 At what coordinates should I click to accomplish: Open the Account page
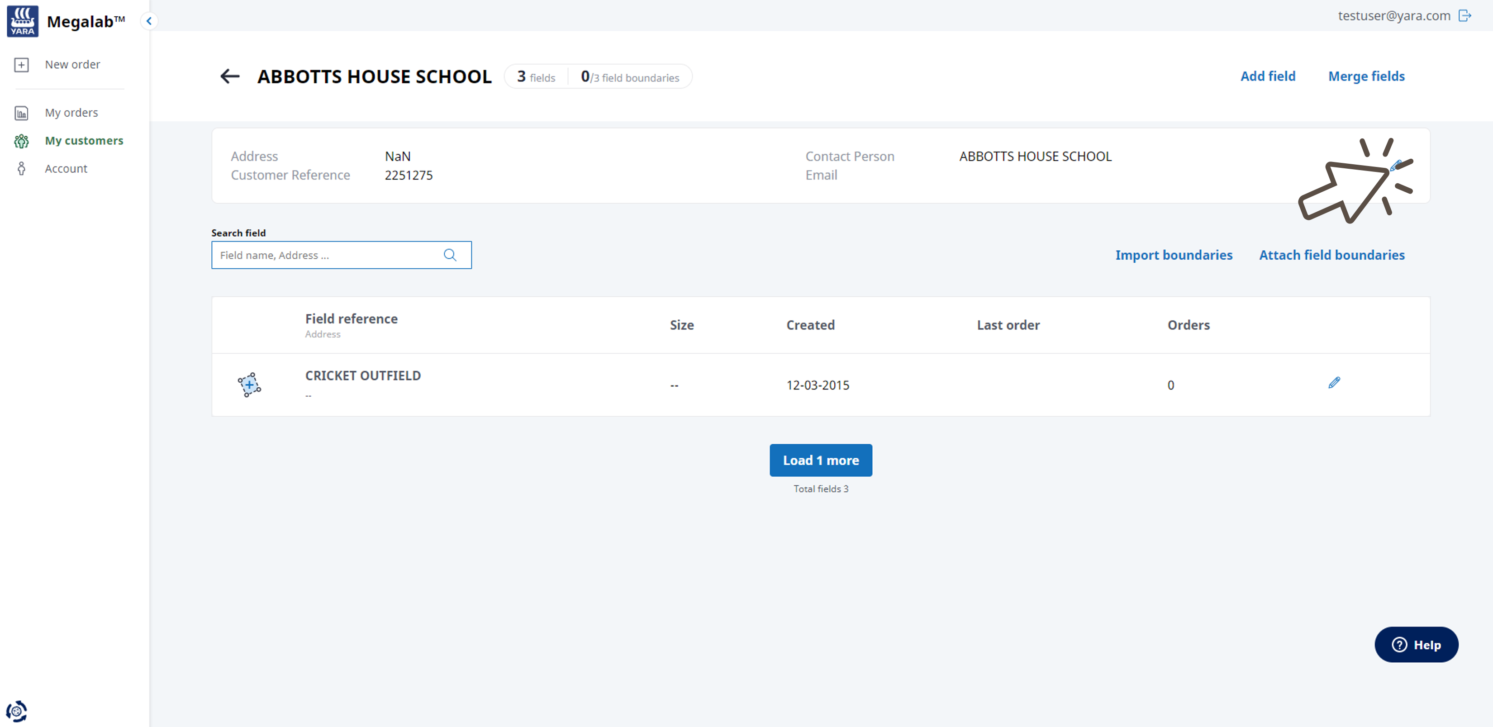coord(66,169)
